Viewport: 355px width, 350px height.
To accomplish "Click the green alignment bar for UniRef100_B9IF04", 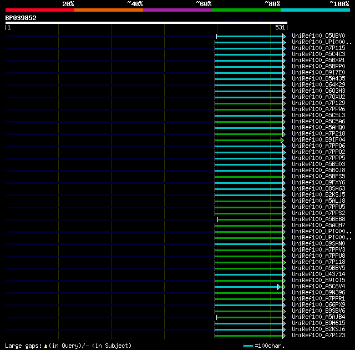I will pyautogui.click(x=249, y=141).
